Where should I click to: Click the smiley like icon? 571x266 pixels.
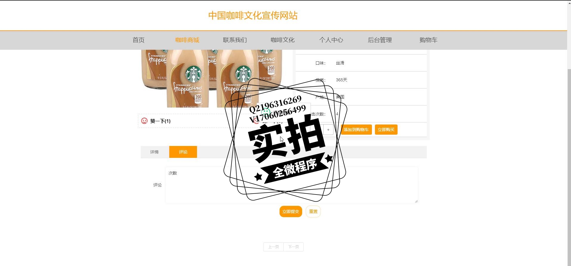click(x=144, y=121)
